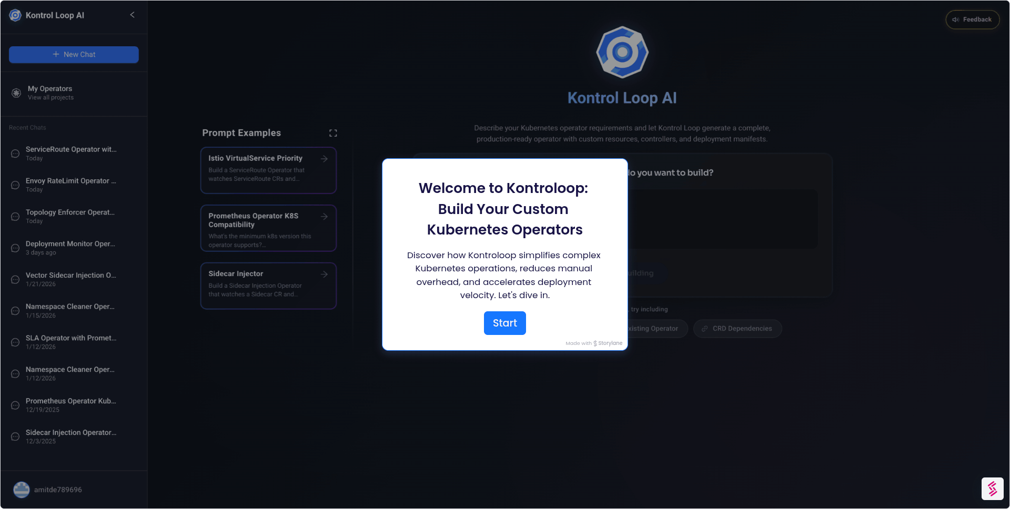Open Istio VirtualService Priority prompt card
Viewport: 1010px width, 509px height.
(268, 170)
